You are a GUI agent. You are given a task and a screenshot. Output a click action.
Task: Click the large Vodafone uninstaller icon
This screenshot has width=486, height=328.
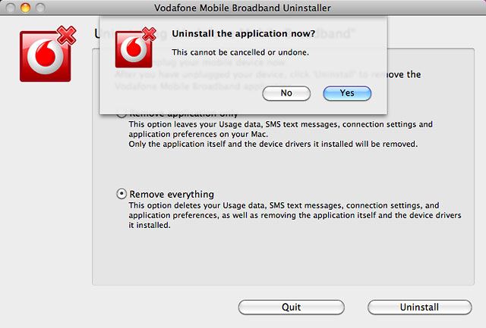point(44,56)
